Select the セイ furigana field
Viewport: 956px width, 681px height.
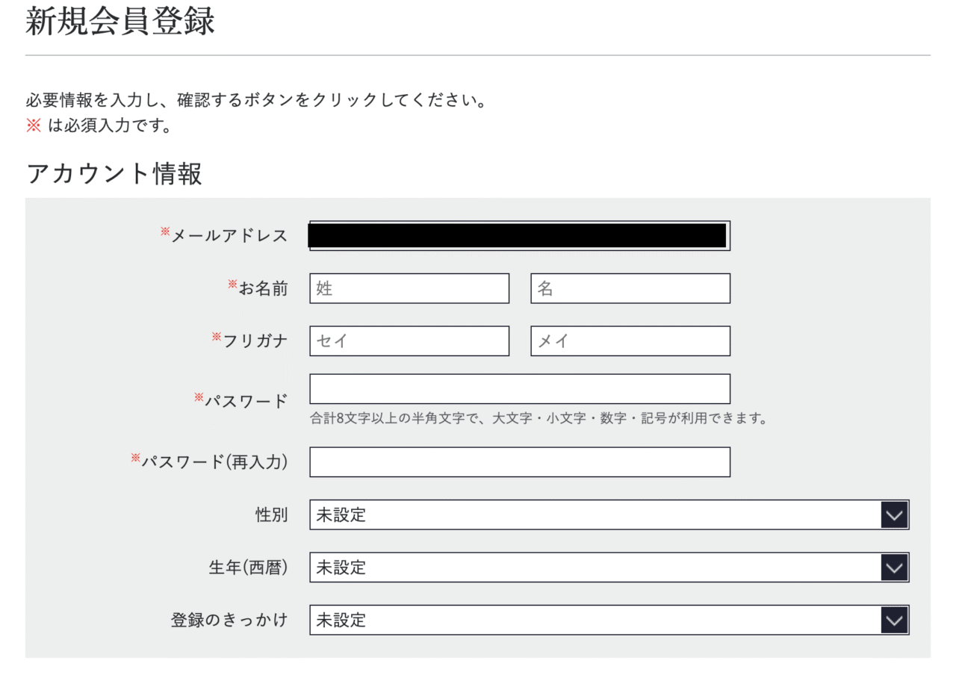[409, 341]
